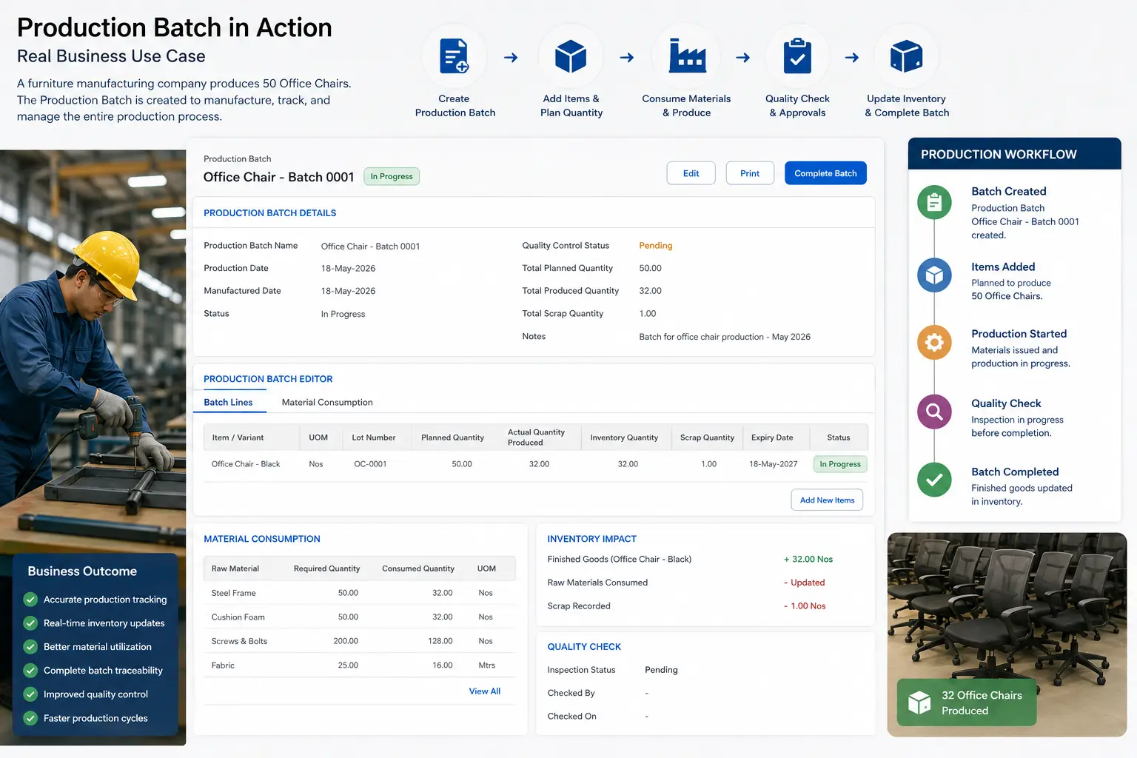Click the QUALITY CHECK section heading
Image resolution: width=1137 pixels, height=758 pixels.
click(x=584, y=647)
